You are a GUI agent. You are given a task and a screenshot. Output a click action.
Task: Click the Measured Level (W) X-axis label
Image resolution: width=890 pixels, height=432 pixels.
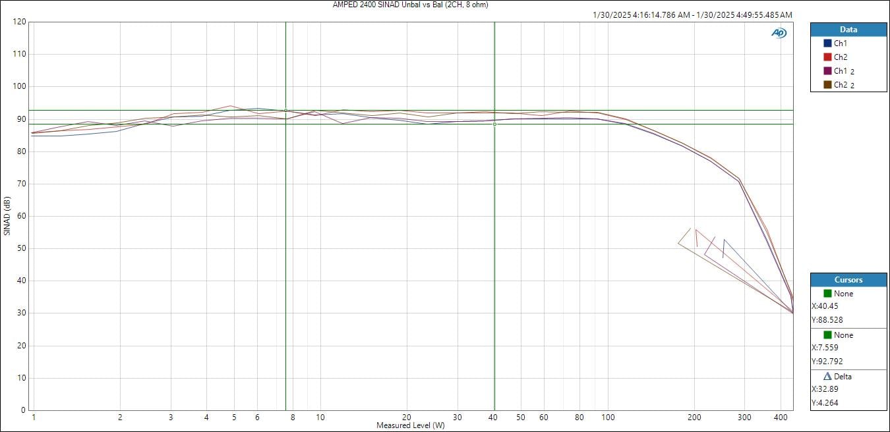point(410,425)
